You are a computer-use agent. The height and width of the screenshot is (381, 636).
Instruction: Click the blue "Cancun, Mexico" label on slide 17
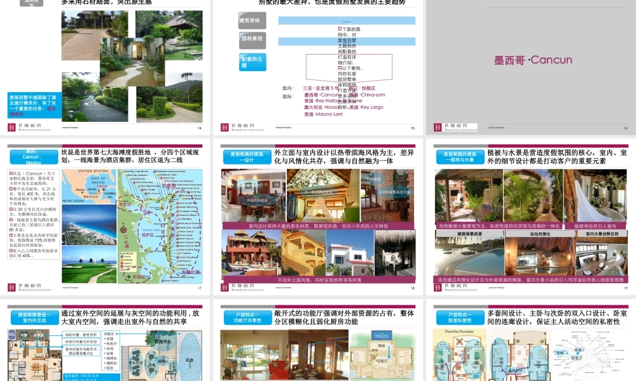coord(34,157)
